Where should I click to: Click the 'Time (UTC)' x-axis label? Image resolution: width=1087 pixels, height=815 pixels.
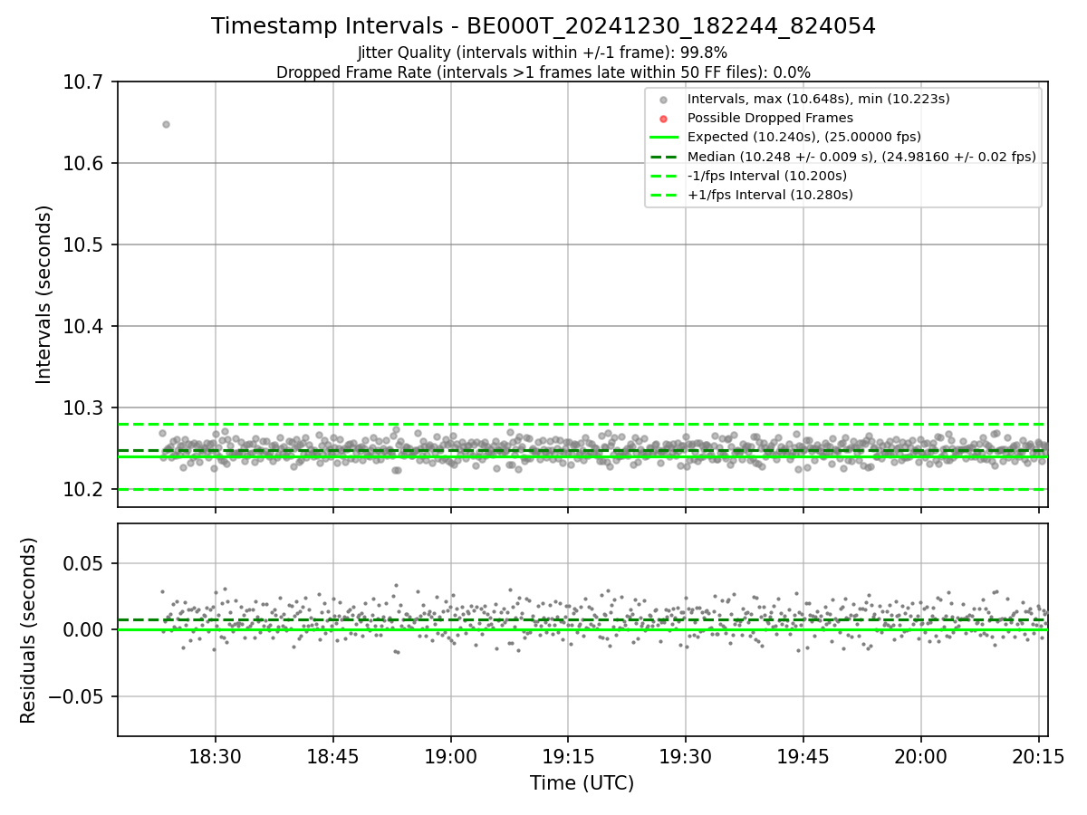(582, 783)
